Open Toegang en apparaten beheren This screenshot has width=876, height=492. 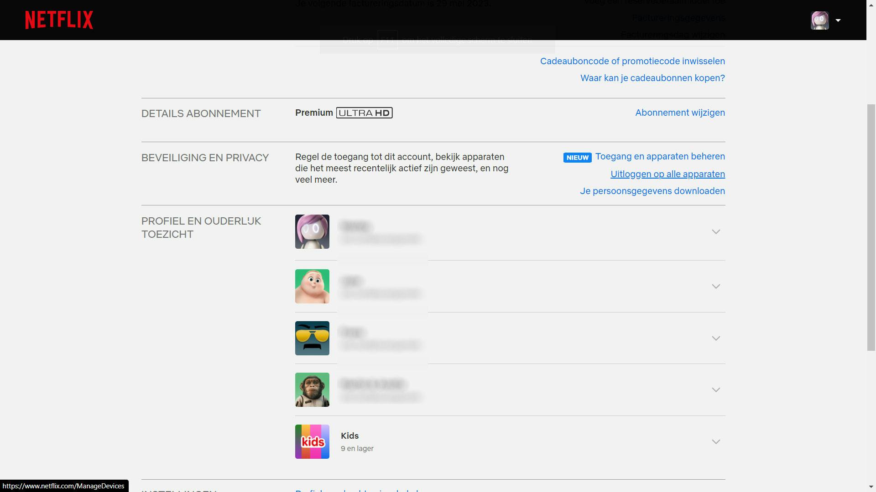coord(660,156)
